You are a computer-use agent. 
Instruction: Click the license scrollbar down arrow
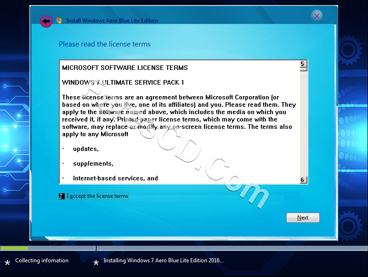[304, 180]
